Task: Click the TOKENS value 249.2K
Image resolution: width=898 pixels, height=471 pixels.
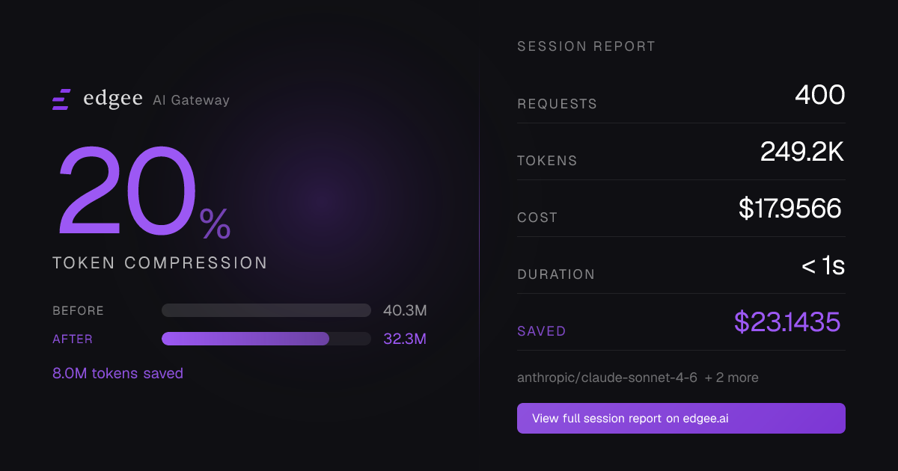Action: [802, 152]
